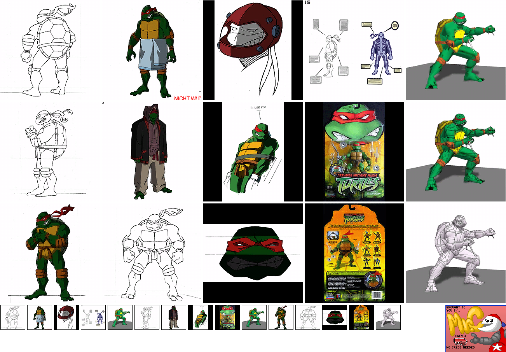Screen dimensions: 506x352
Task: Click the 'NO CREDS NEEDED.' text
Action: click(x=461, y=347)
